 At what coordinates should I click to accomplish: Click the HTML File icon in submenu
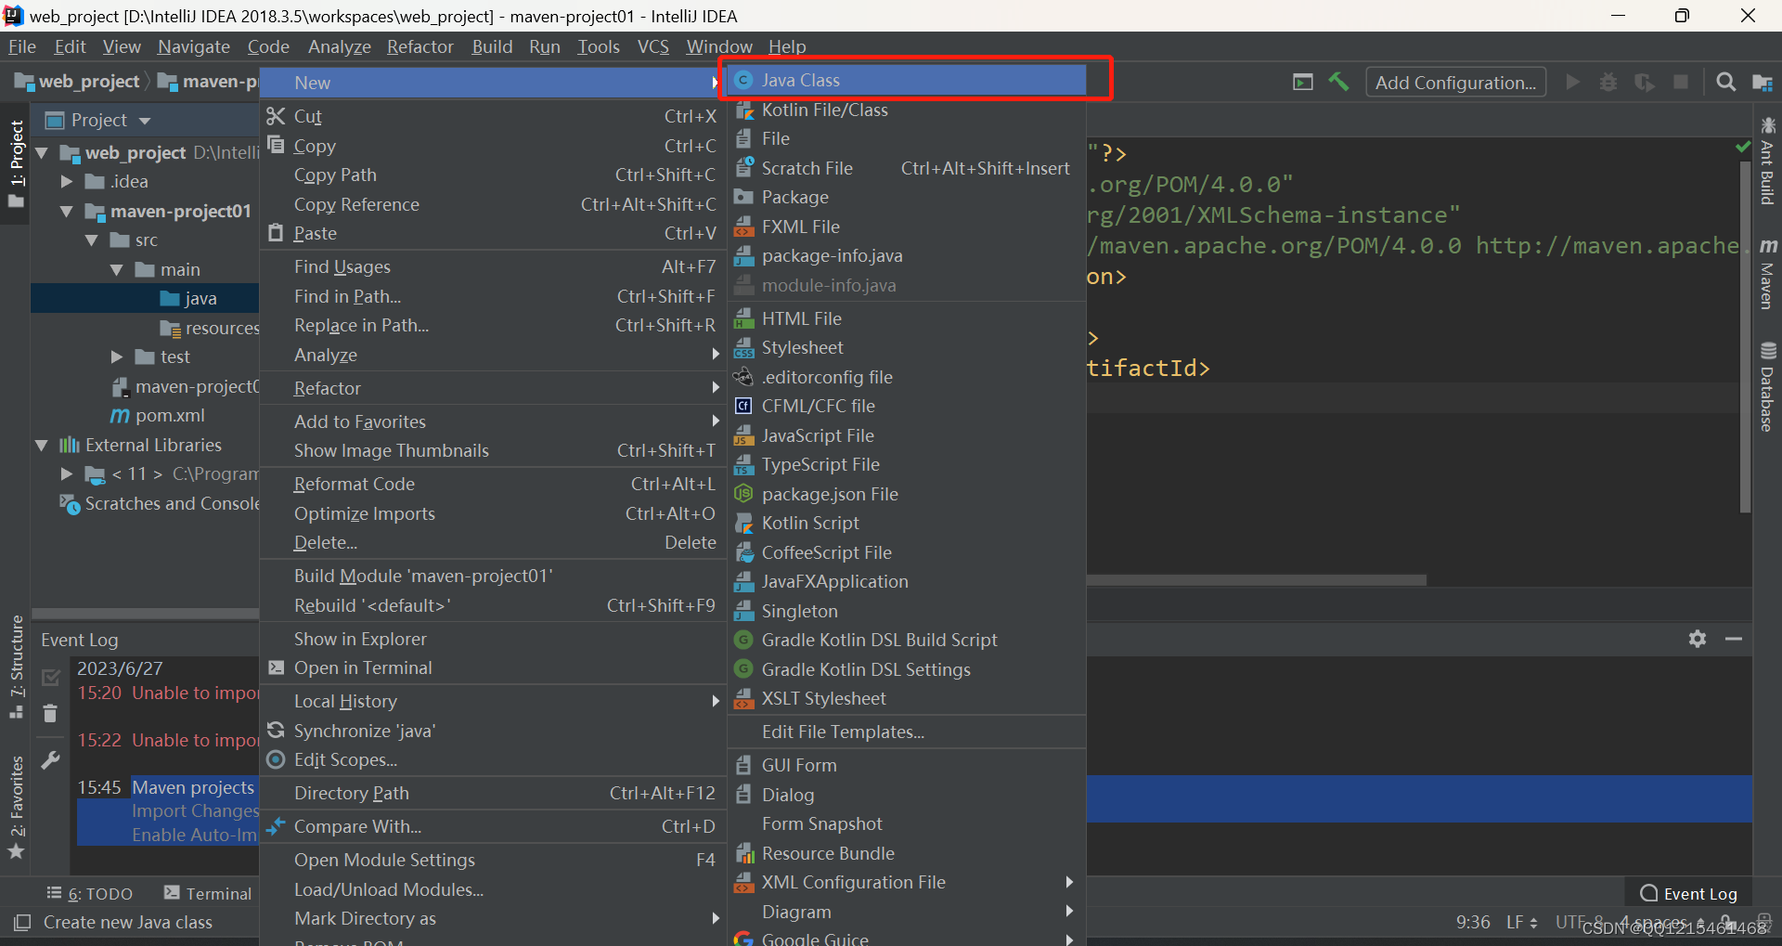pyautogui.click(x=743, y=319)
